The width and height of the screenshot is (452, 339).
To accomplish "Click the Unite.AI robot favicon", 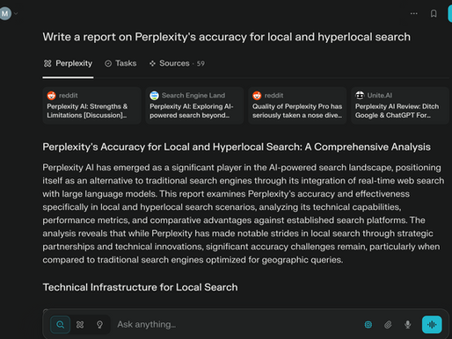I will 360,96.
